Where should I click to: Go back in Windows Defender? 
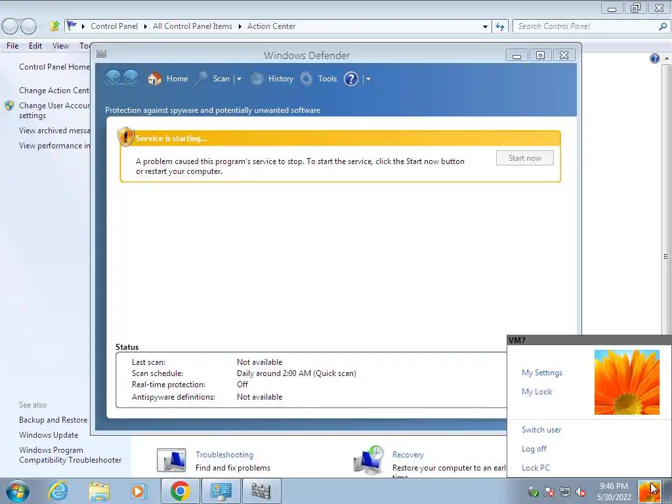coord(113,78)
